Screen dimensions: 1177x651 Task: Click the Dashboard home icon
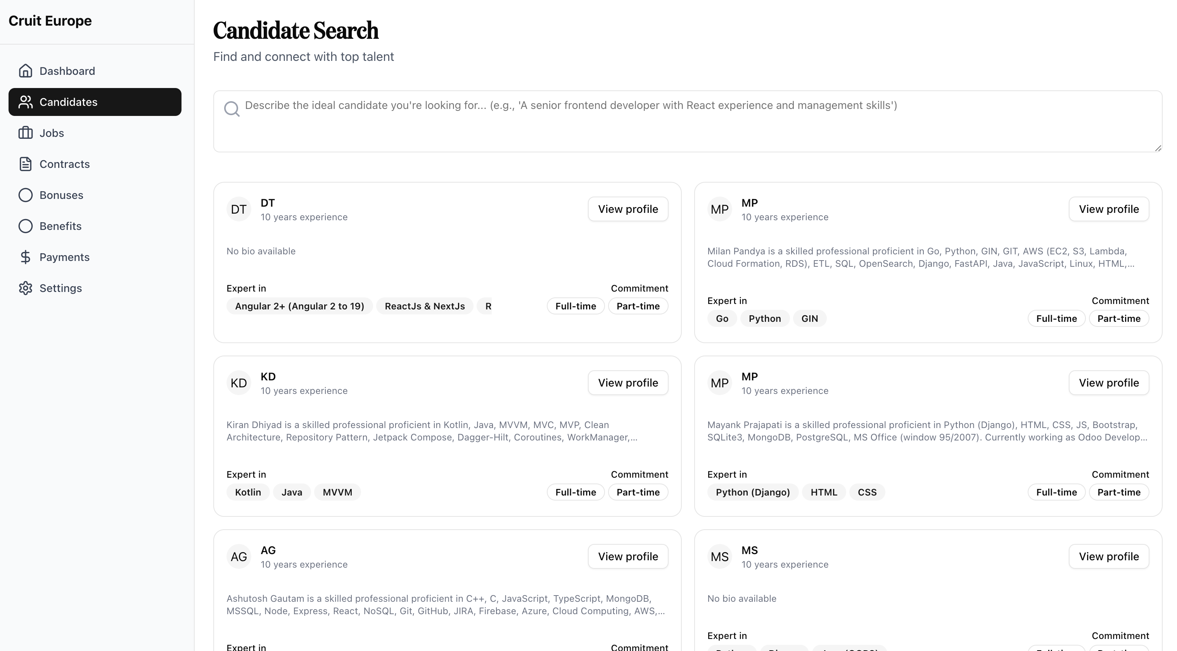[26, 71]
